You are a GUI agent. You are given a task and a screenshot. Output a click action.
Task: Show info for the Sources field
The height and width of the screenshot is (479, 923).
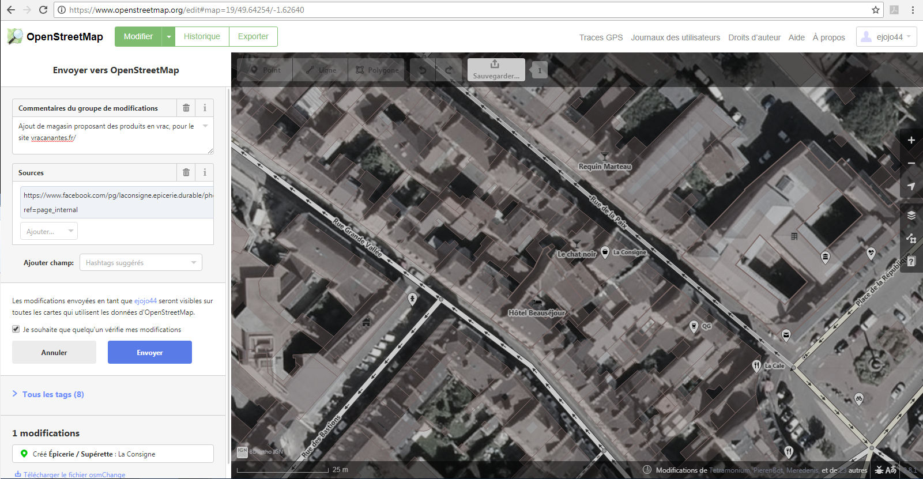click(205, 172)
